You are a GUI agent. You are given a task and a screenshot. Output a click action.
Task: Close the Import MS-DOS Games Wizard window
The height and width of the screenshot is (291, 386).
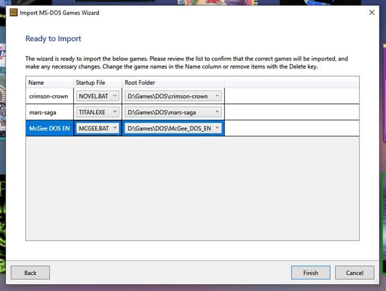(x=372, y=12)
